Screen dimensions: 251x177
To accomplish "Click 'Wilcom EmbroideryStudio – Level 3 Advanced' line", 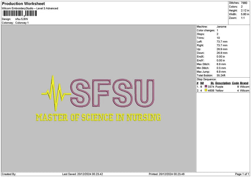I will point(30,8).
